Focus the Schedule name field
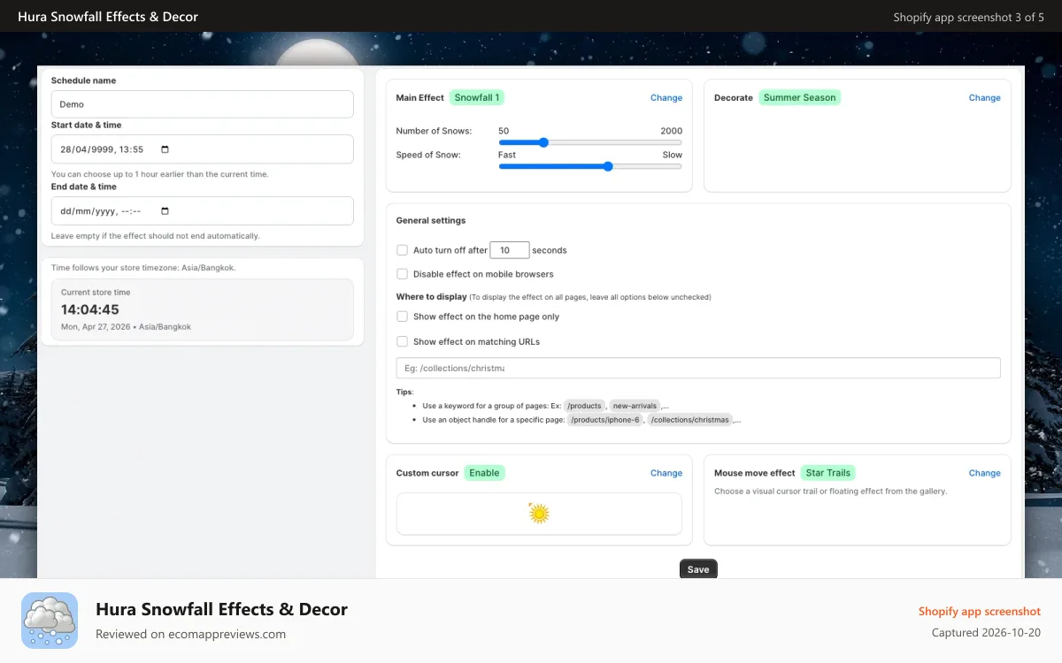1062x663 pixels. (x=203, y=104)
